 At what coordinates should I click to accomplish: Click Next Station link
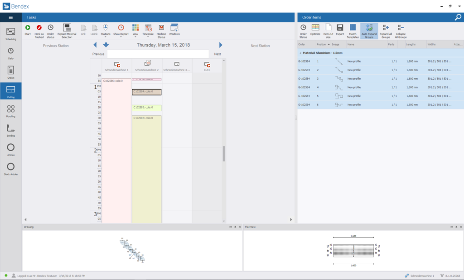click(x=259, y=45)
